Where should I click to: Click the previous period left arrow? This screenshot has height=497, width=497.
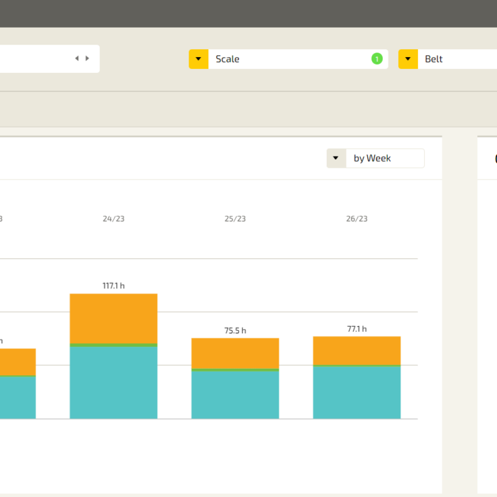(77, 59)
